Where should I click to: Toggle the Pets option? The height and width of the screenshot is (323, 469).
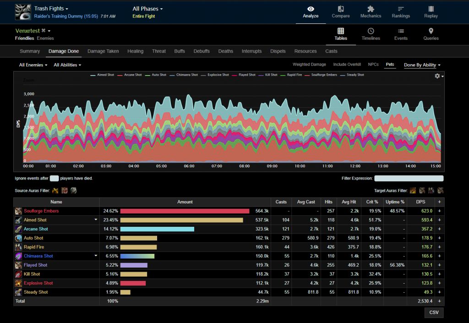click(390, 64)
